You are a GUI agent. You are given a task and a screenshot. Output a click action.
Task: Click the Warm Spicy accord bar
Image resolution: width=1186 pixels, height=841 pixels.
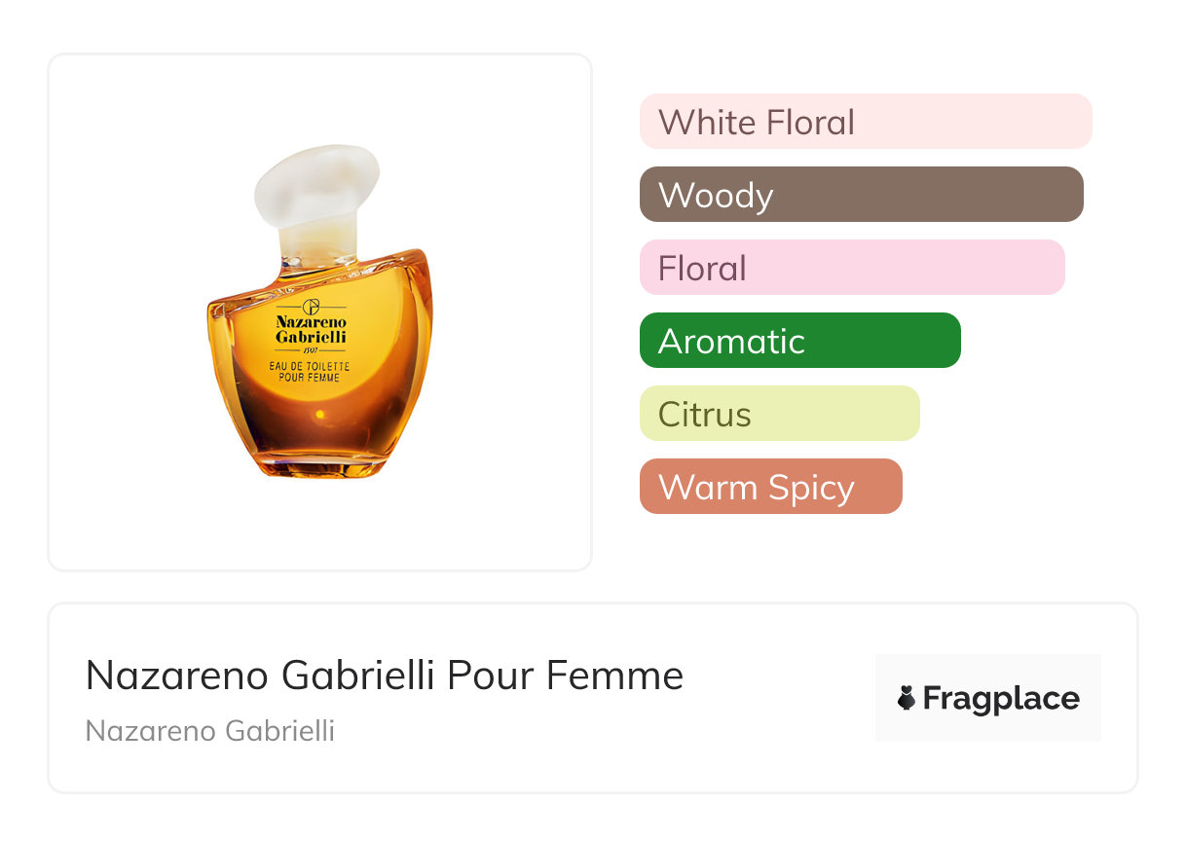pyautogui.click(x=770, y=487)
